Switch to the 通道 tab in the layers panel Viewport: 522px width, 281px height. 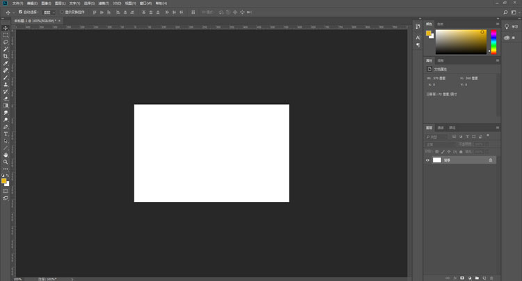(x=441, y=128)
